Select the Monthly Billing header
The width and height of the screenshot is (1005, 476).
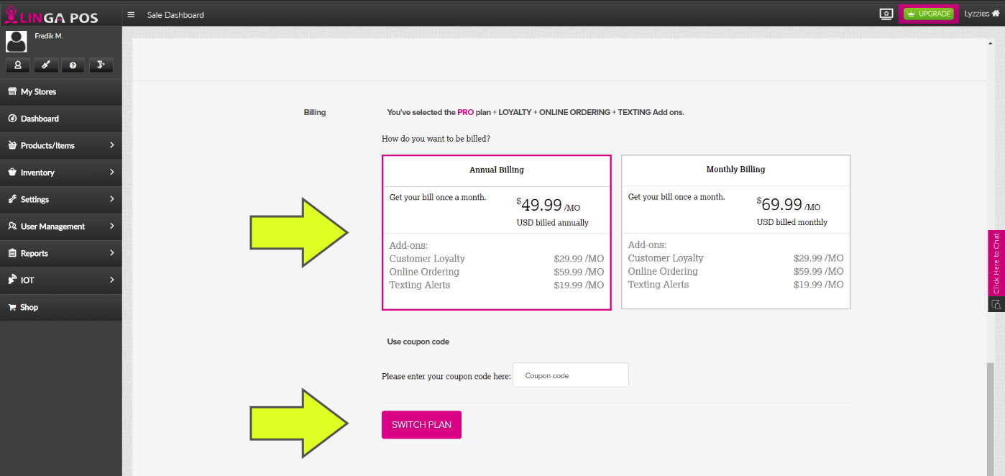pyautogui.click(x=736, y=170)
